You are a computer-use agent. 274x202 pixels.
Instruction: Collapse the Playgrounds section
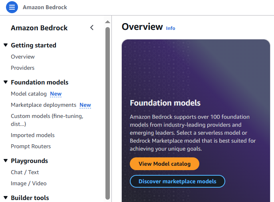(6, 161)
